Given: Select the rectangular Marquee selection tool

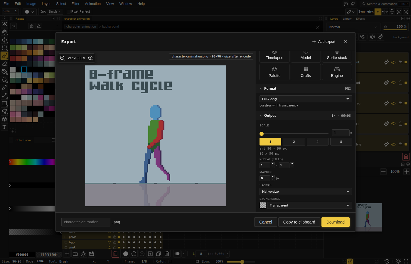Looking at the screenshot, I should (4, 48).
